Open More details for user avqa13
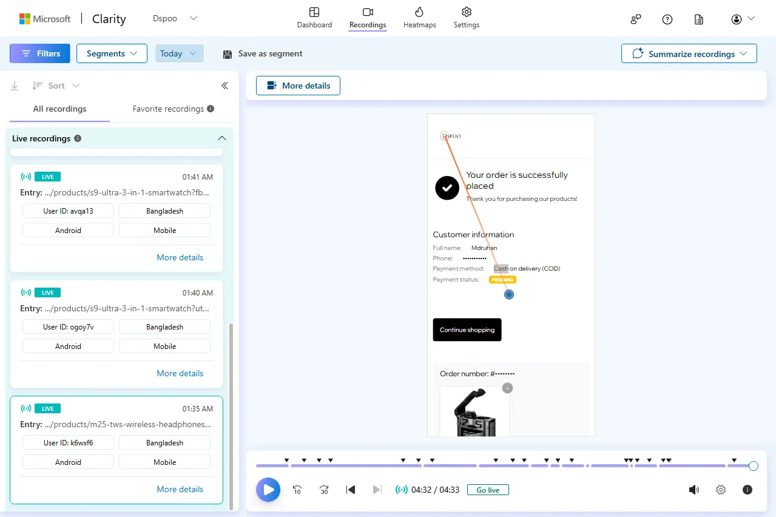The image size is (776, 517). click(180, 257)
